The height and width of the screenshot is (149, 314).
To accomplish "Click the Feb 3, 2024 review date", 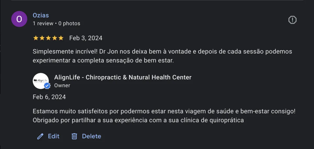I will [x=86, y=38].
